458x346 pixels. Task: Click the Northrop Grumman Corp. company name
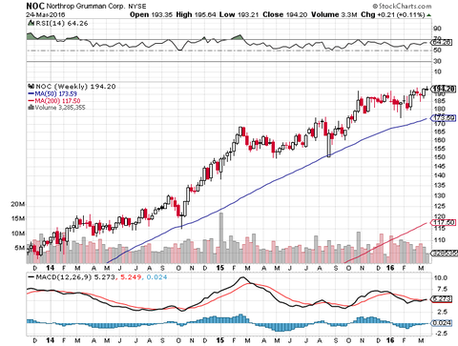point(86,7)
